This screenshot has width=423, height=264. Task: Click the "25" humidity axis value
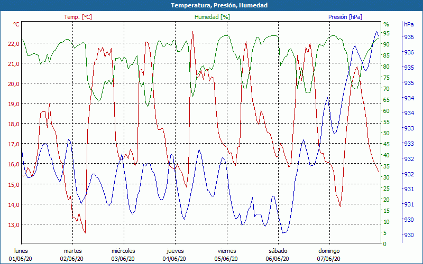pos(387,189)
